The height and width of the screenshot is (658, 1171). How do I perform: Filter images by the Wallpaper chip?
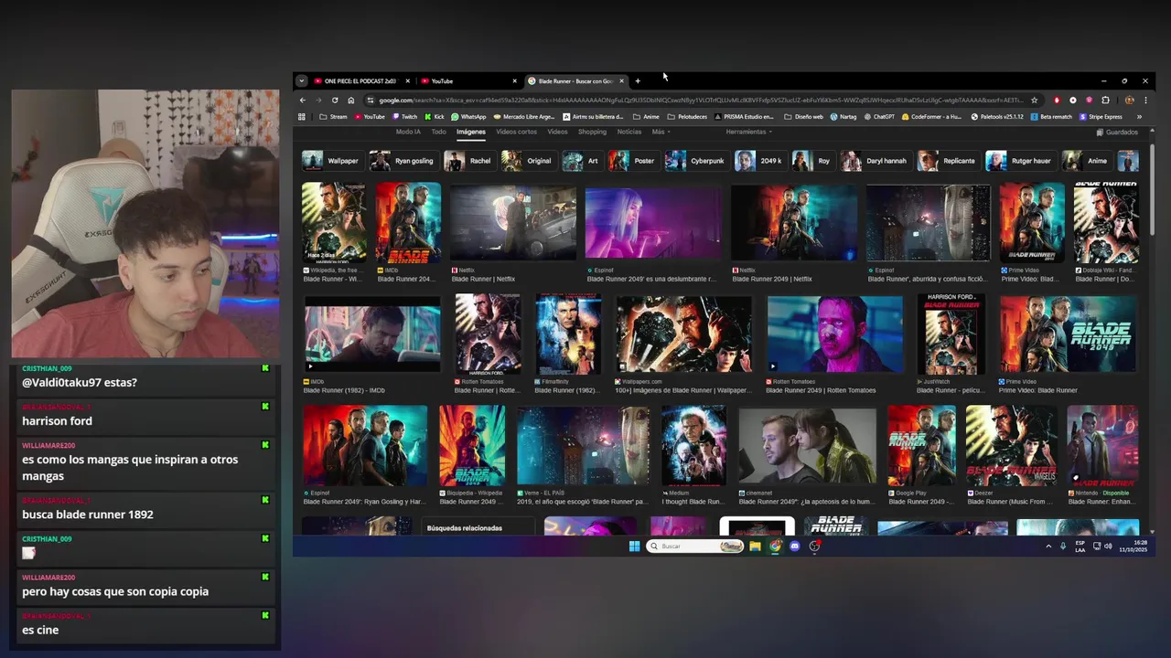point(333,161)
